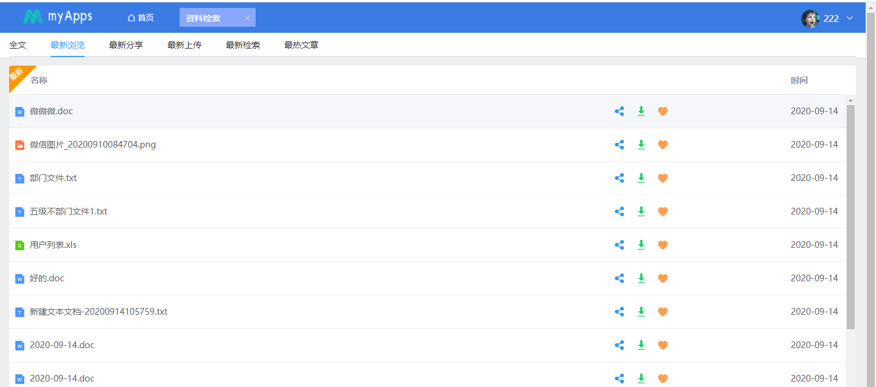Switch to the 最新分享 tab

point(126,45)
